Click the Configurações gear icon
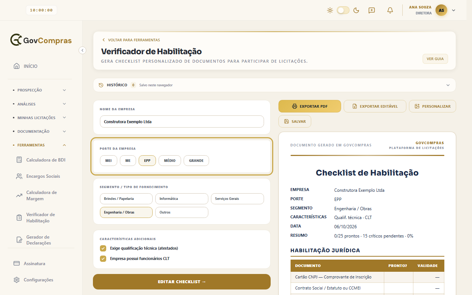Screen dimensions: 472x295 17,280
